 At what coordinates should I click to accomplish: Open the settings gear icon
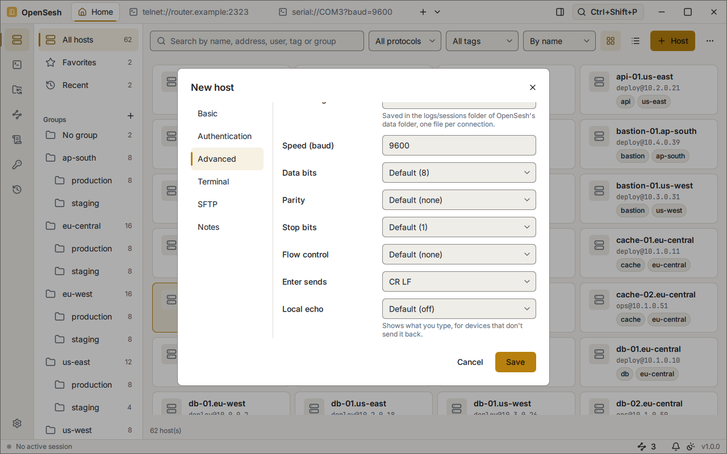(17, 423)
